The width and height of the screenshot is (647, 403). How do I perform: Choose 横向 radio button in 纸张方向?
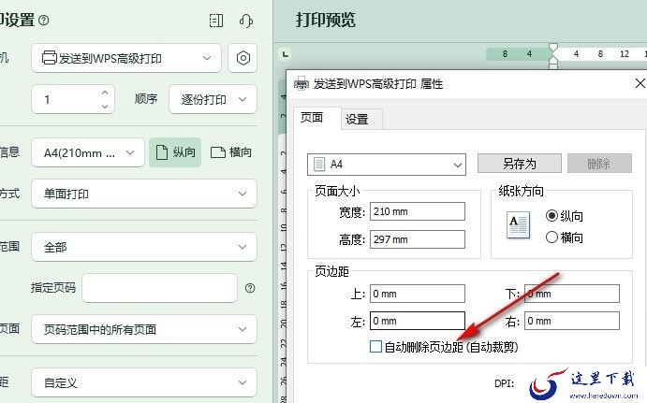pyautogui.click(x=551, y=237)
